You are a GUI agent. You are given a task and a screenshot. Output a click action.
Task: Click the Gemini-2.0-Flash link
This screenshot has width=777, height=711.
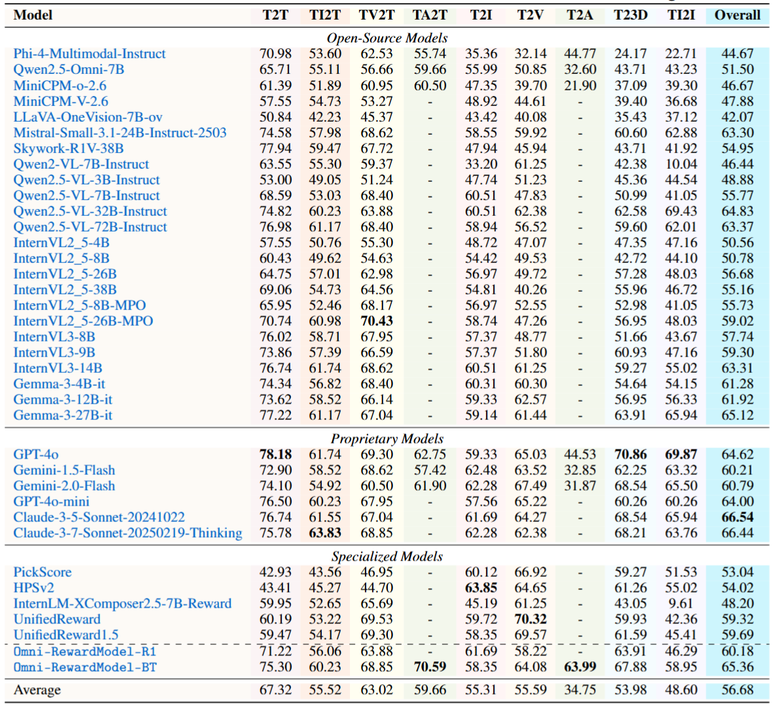point(64,485)
